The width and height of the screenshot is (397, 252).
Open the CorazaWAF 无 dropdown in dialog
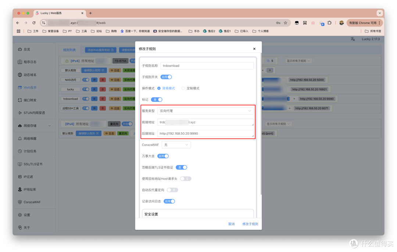176,145
